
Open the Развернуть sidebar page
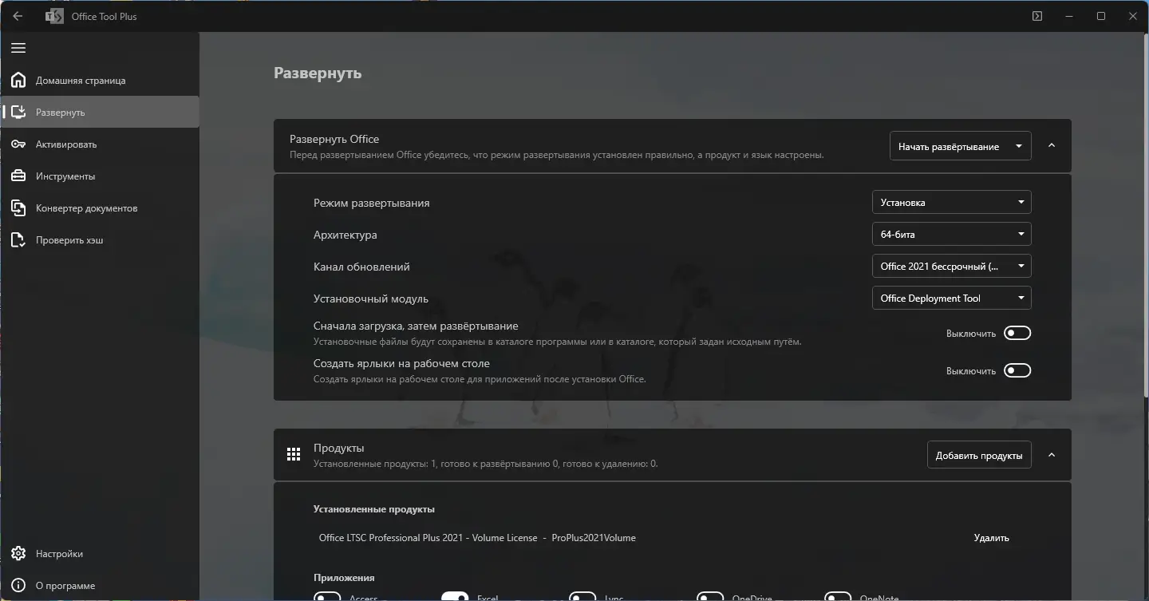pyautogui.click(x=100, y=112)
